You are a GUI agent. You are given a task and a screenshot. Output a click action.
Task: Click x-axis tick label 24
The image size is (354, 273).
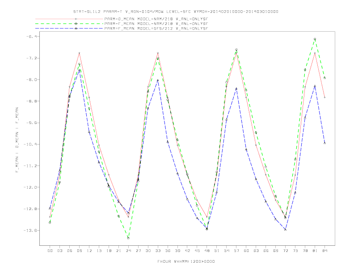[x=128, y=251]
